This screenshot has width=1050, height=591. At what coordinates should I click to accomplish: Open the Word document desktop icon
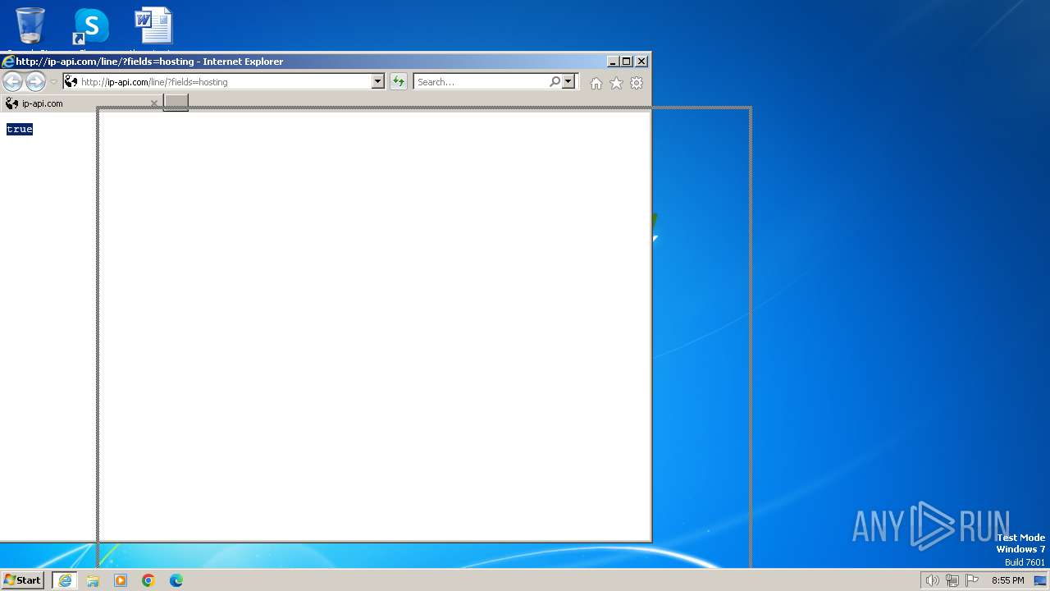point(153,25)
